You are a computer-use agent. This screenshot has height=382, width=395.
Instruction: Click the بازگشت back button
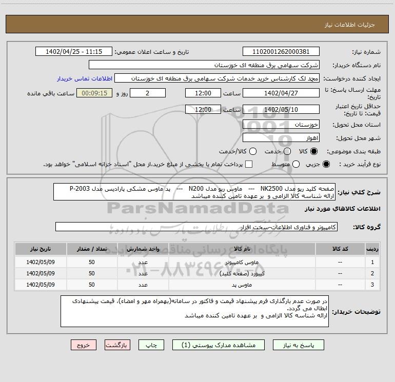pyautogui.click(x=117, y=345)
